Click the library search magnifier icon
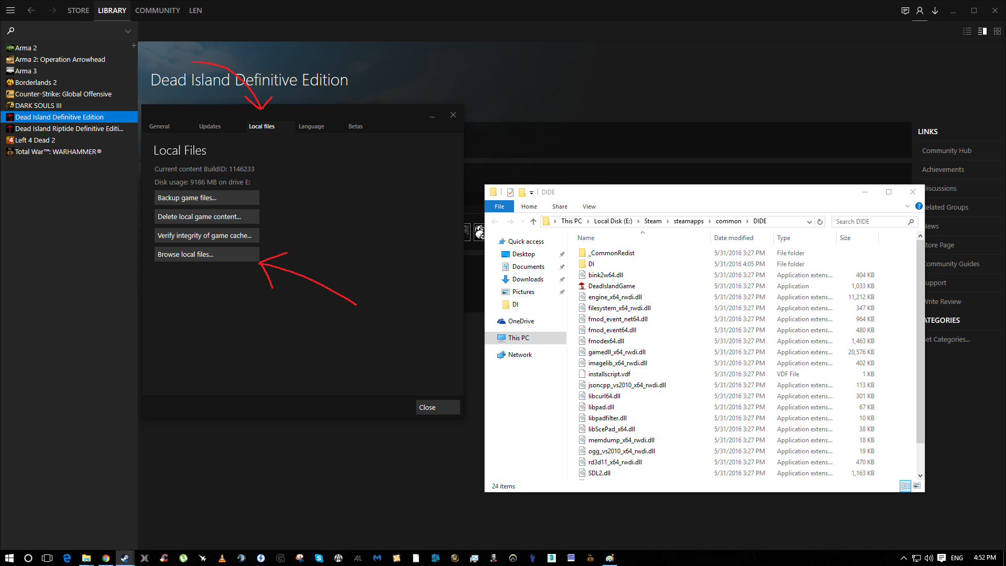 (10, 31)
